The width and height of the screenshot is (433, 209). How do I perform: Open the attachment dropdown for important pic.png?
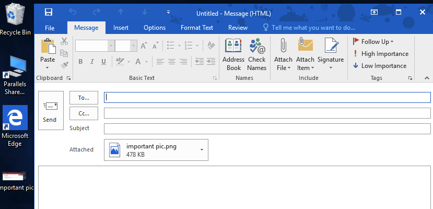tap(202, 150)
